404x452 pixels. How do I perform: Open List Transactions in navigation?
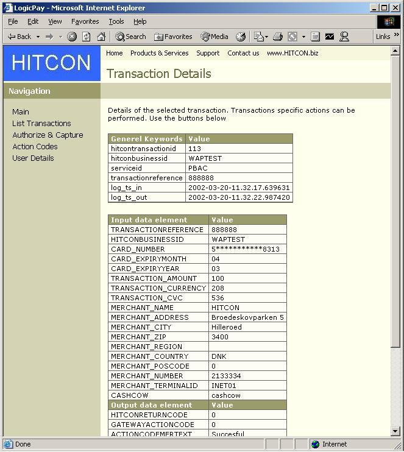click(41, 123)
